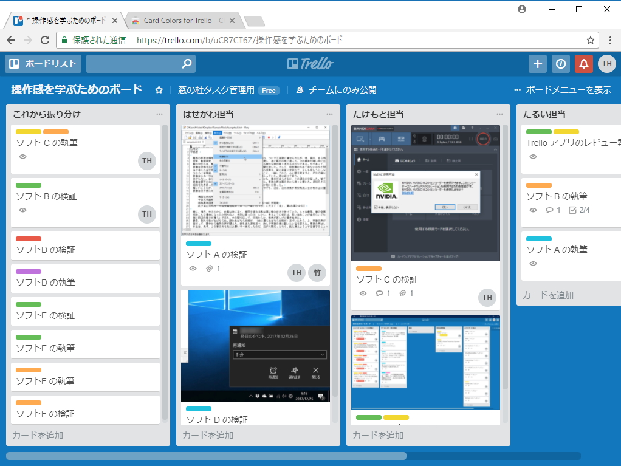The width and height of the screenshot is (621, 466).
Task: Click the search magnifier icon
Action: point(187,64)
